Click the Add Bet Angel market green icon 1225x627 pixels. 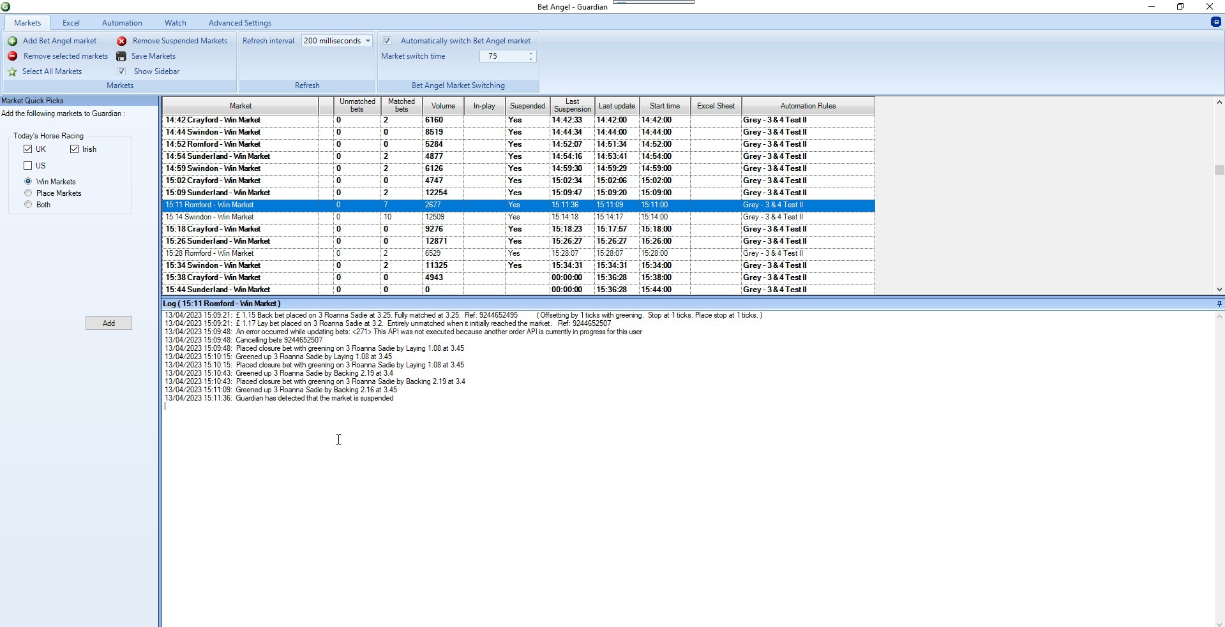click(12, 41)
